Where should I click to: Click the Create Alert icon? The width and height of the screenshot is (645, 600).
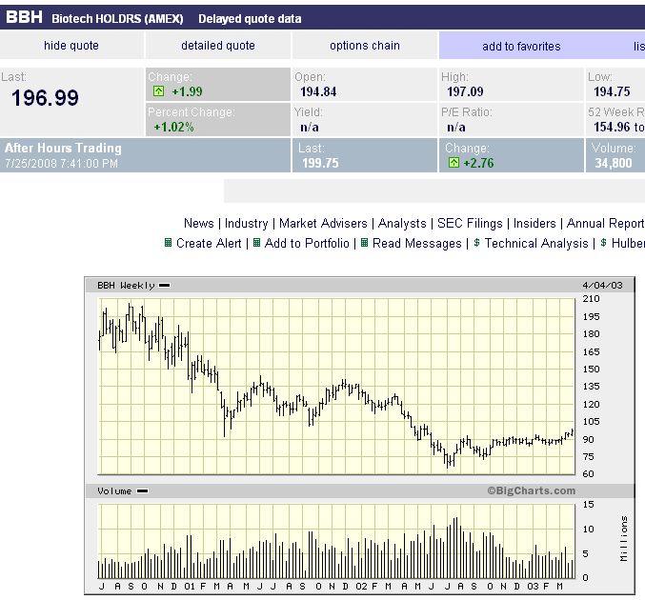tap(169, 244)
